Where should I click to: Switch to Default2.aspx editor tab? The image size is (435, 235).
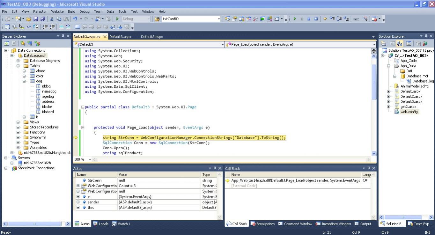(152, 37)
